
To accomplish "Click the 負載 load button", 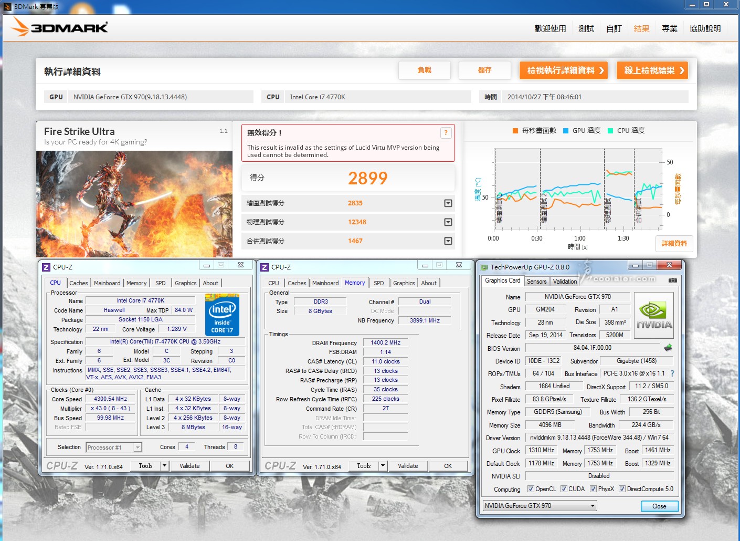I will [425, 70].
